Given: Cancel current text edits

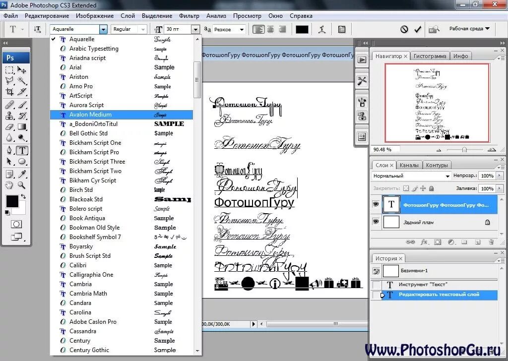Looking at the screenshot, I should [404, 29].
